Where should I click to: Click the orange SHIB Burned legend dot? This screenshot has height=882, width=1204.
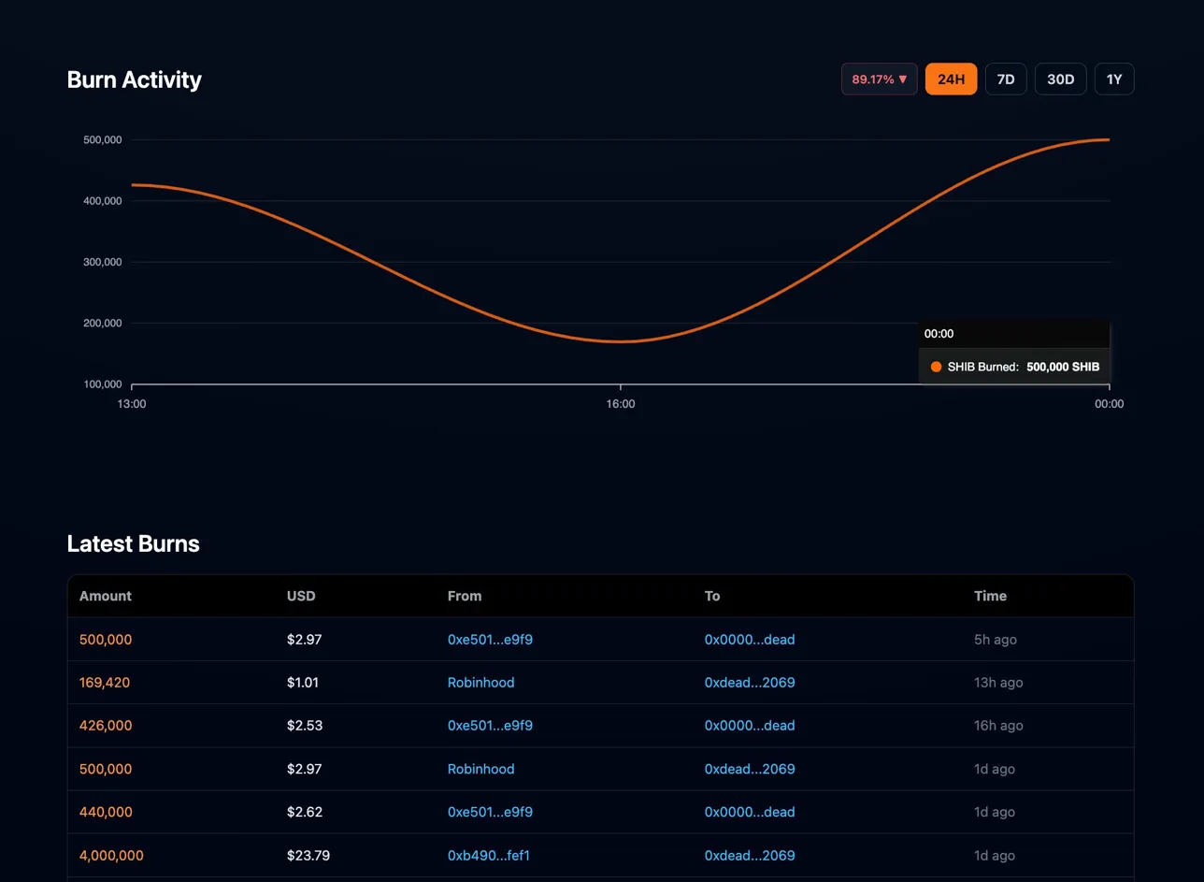(936, 368)
